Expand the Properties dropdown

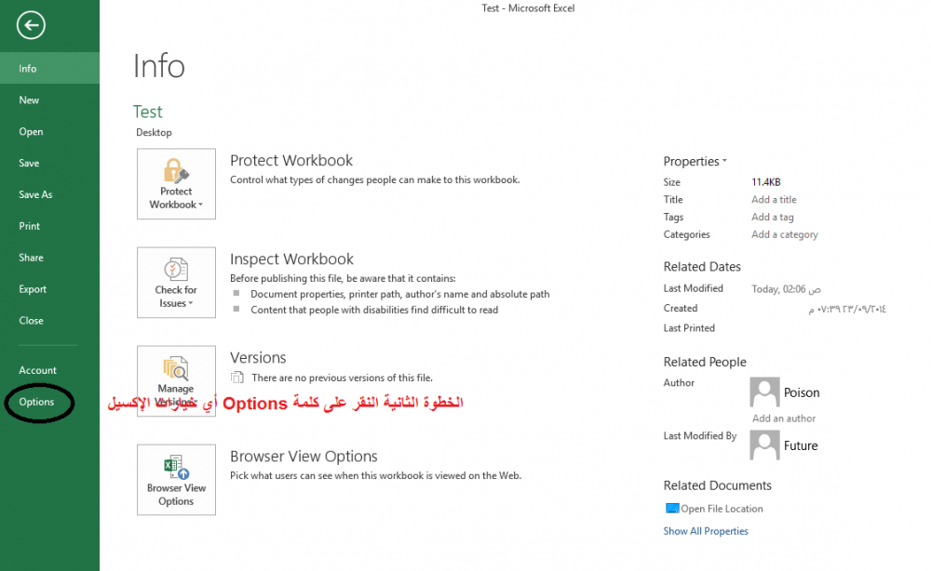[695, 161]
